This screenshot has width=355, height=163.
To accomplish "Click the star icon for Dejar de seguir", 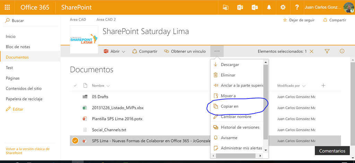I will click(x=285, y=20).
